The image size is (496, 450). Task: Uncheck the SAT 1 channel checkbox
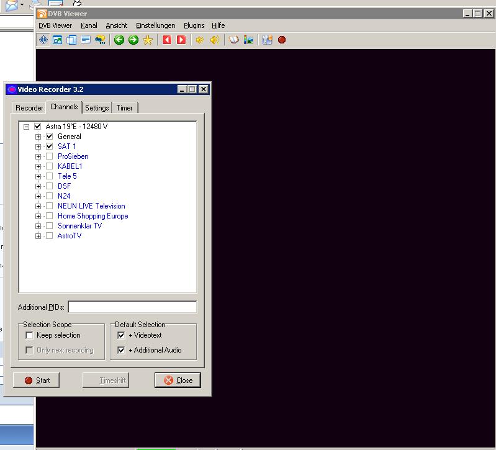(49, 146)
